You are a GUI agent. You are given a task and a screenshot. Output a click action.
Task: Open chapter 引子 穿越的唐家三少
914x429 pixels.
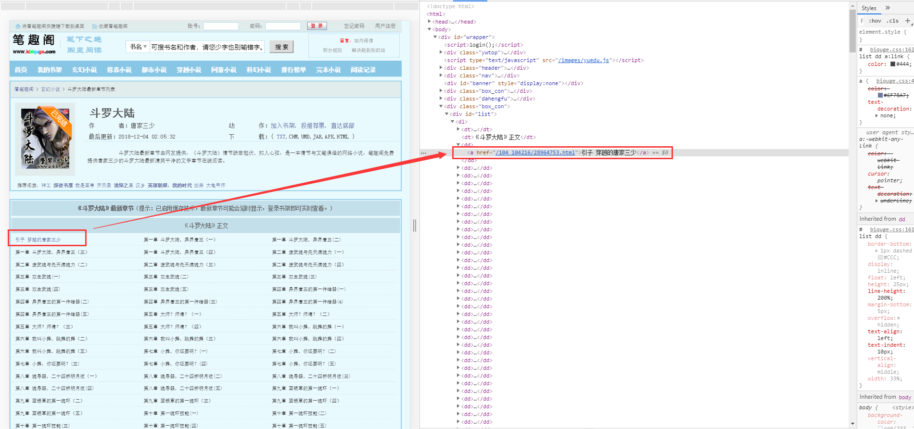tap(38, 240)
